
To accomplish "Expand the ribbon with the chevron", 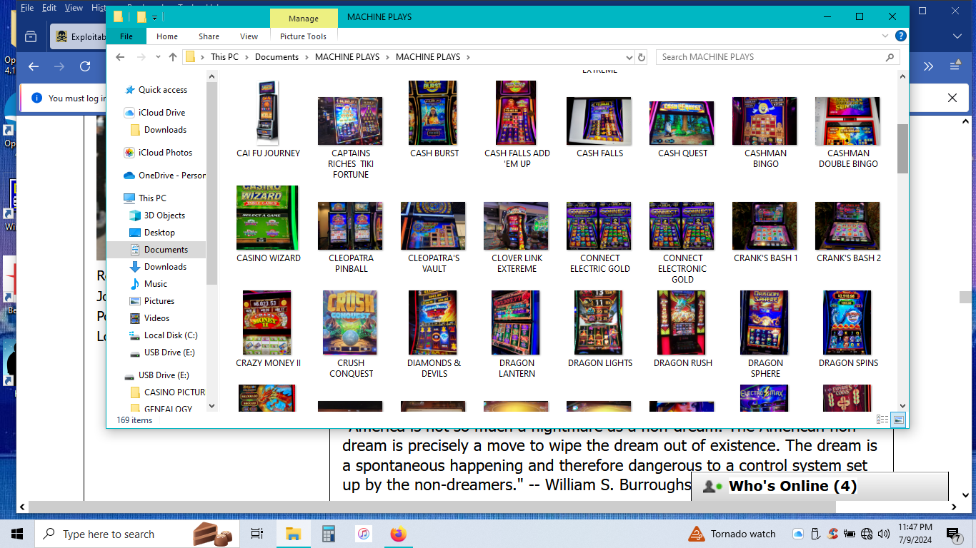I will 887,36.
